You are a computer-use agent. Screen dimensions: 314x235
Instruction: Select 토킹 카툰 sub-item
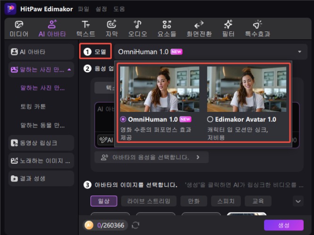pyautogui.click(x=33, y=106)
